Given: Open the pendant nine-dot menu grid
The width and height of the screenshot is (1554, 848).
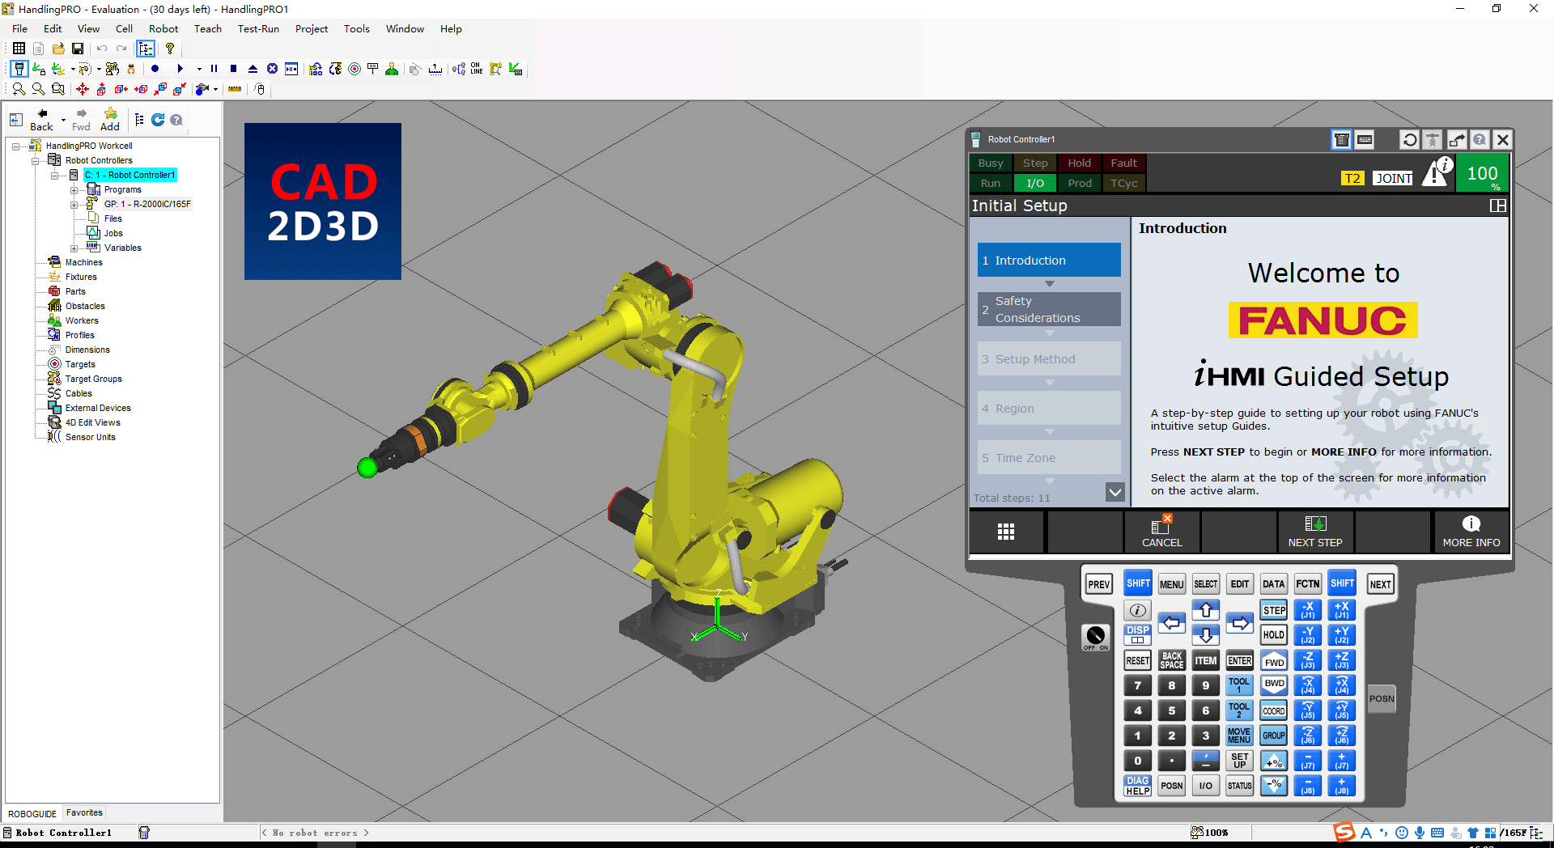Looking at the screenshot, I should (x=1006, y=532).
